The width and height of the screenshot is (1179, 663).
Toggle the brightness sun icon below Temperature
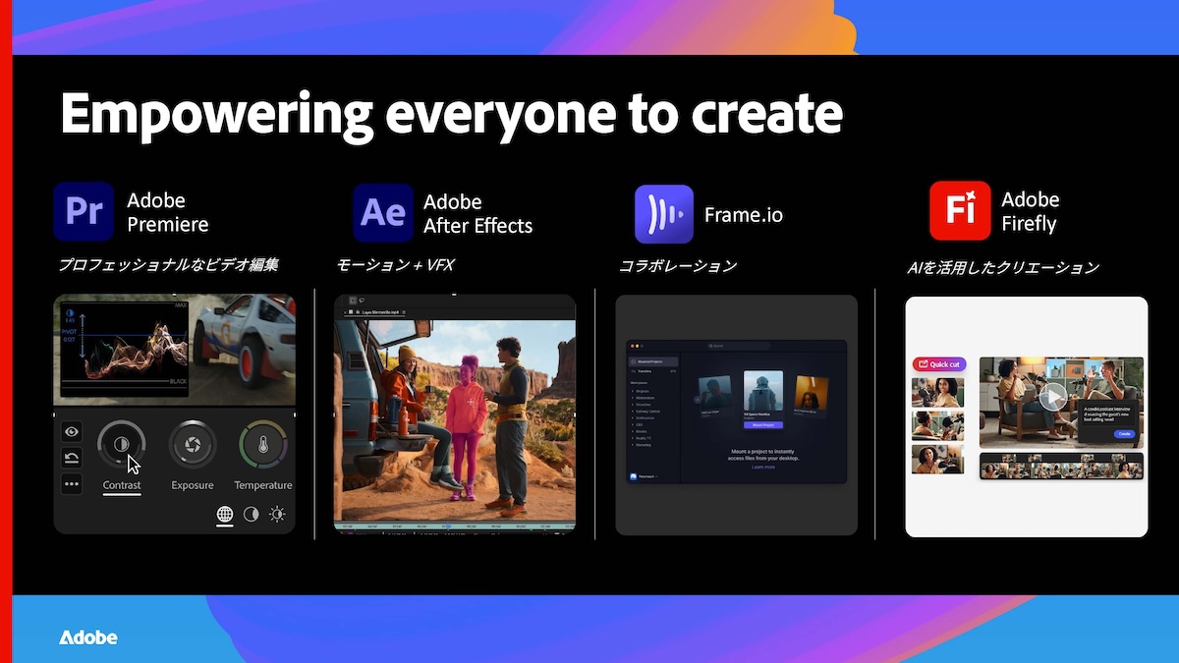point(277,515)
